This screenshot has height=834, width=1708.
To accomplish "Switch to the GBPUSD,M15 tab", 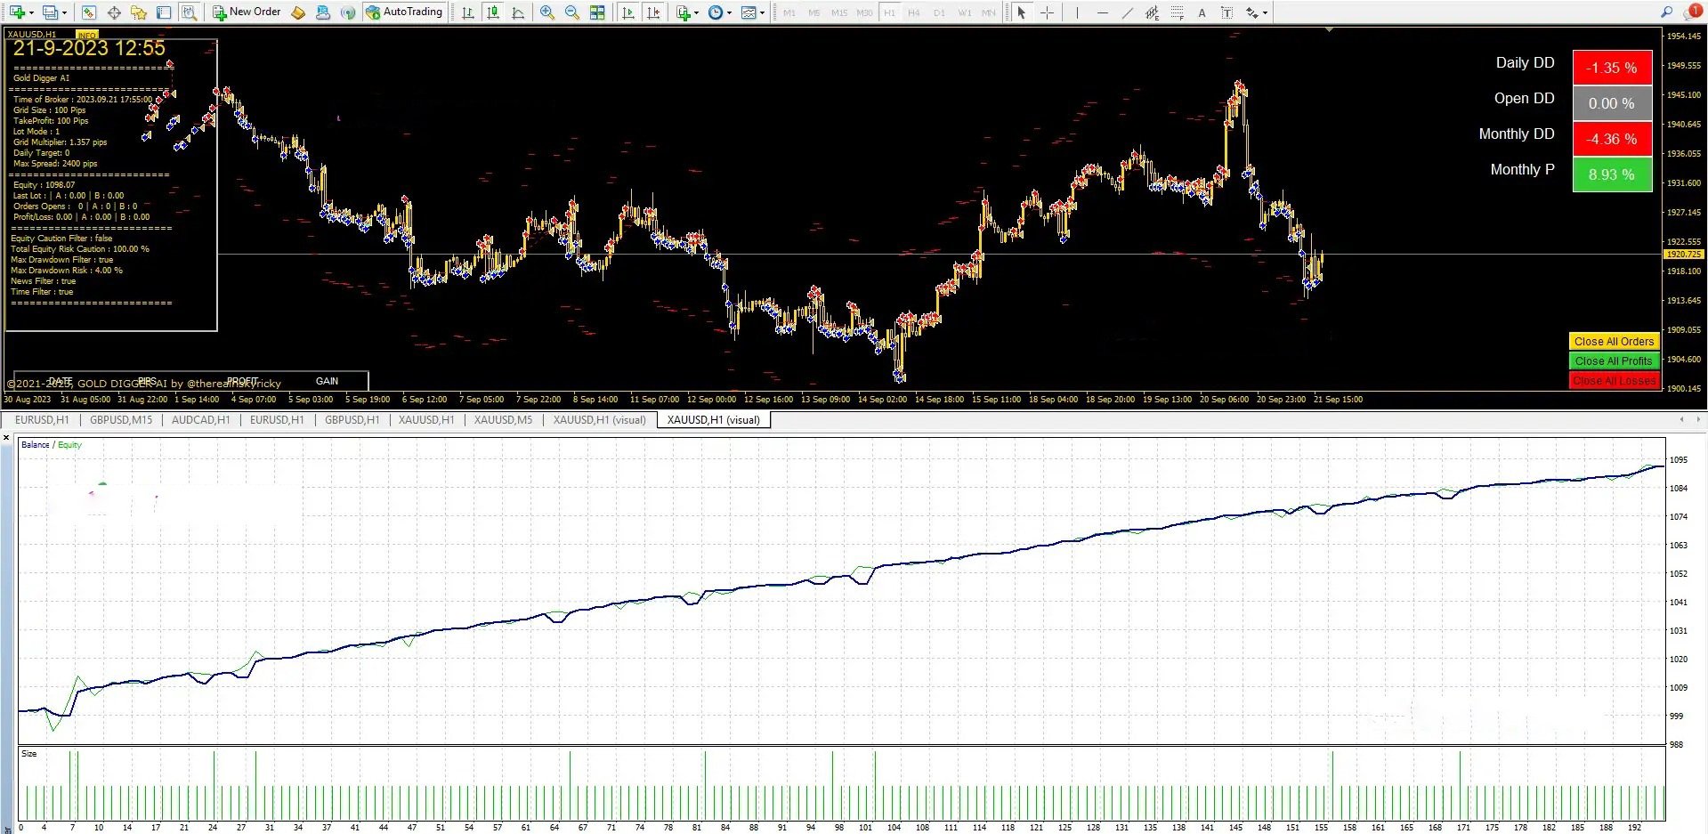I will pos(121,420).
